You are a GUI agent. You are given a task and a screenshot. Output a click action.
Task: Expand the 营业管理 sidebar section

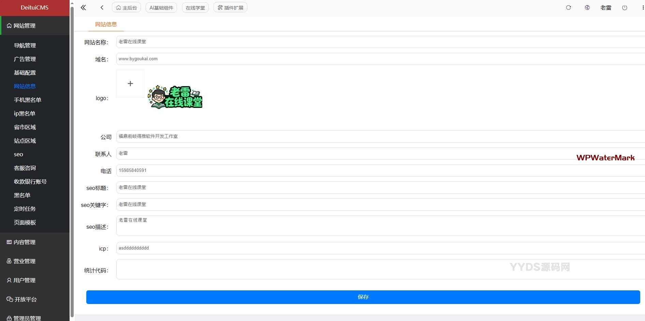point(25,261)
